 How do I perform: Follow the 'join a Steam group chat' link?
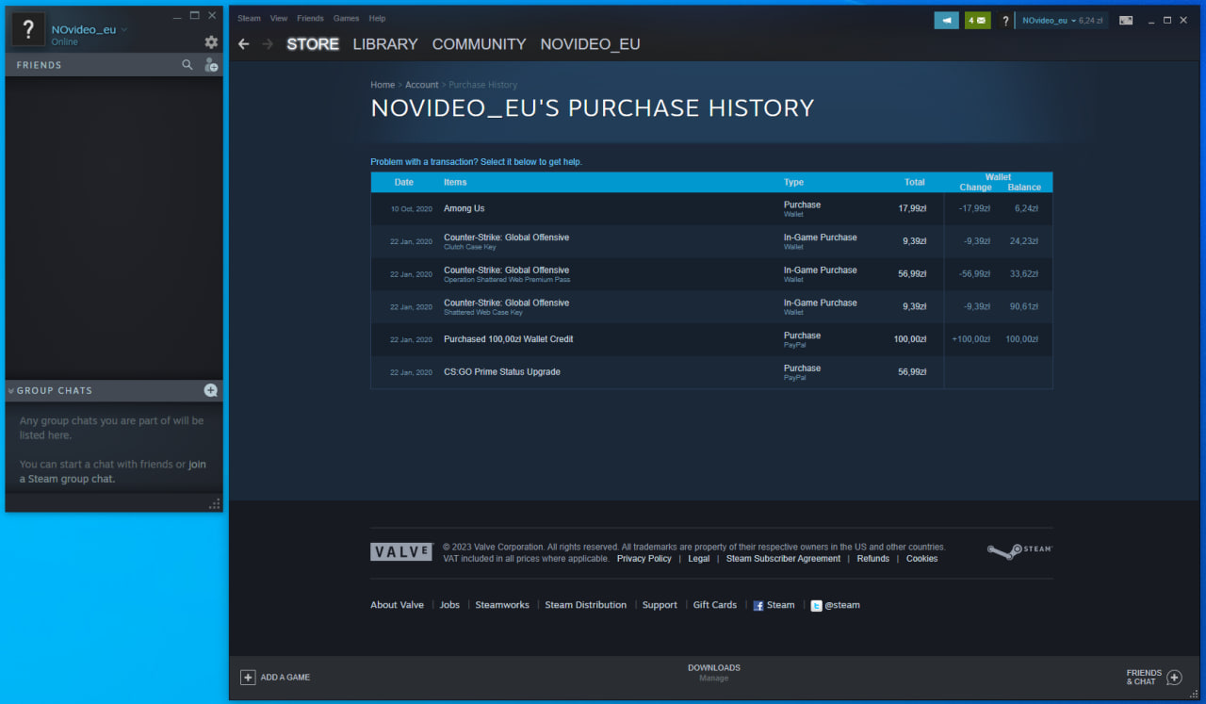tap(112, 471)
